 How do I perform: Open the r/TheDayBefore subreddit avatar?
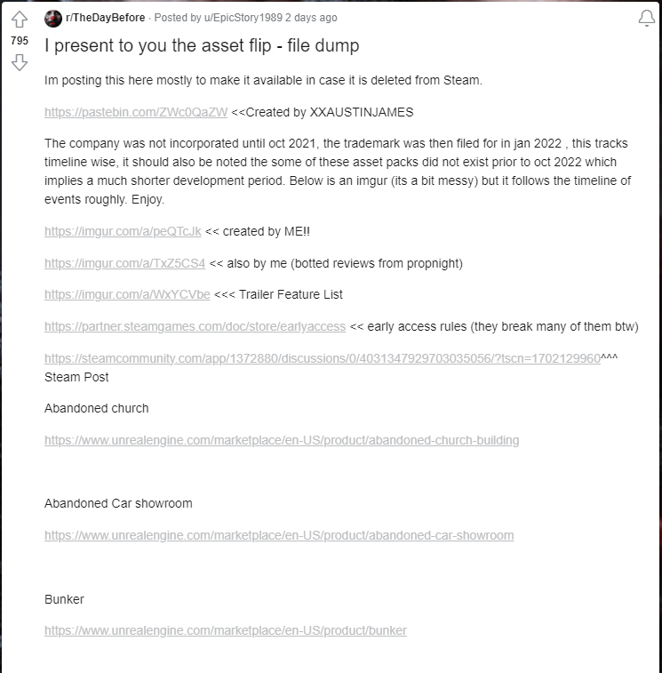point(53,19)
